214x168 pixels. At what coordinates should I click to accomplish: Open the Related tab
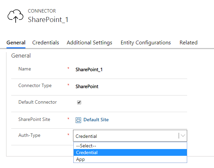189,43
